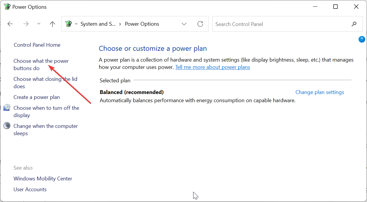Maximize the Power Options window
Screen dimensions: 367x202
pyautogui.click(x=336, y=7)
